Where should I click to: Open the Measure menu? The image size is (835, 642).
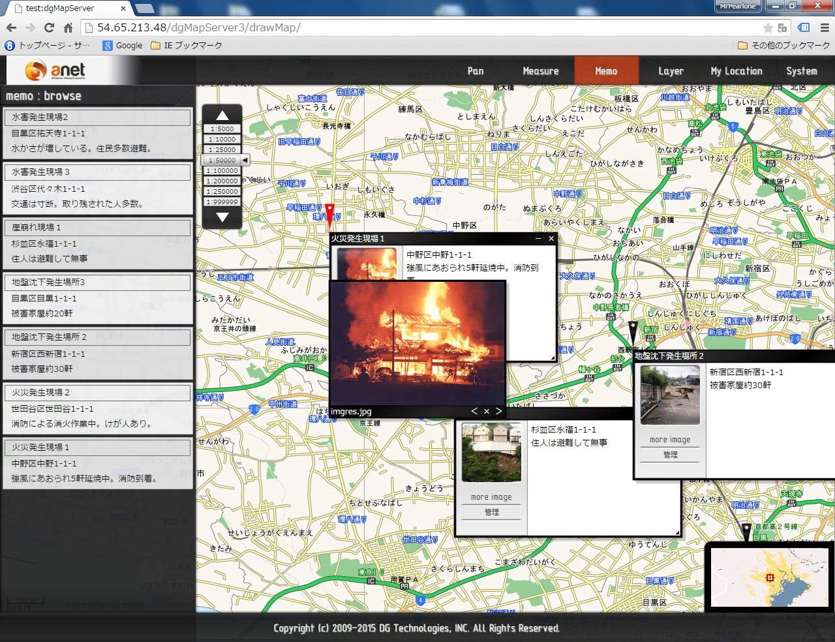[540, 71]
